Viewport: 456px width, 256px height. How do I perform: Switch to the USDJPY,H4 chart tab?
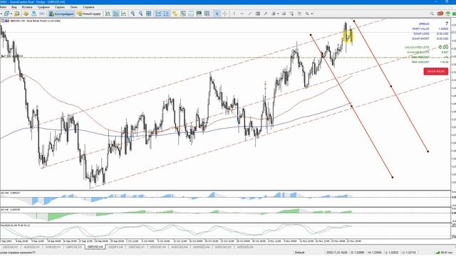click(115, 247)
